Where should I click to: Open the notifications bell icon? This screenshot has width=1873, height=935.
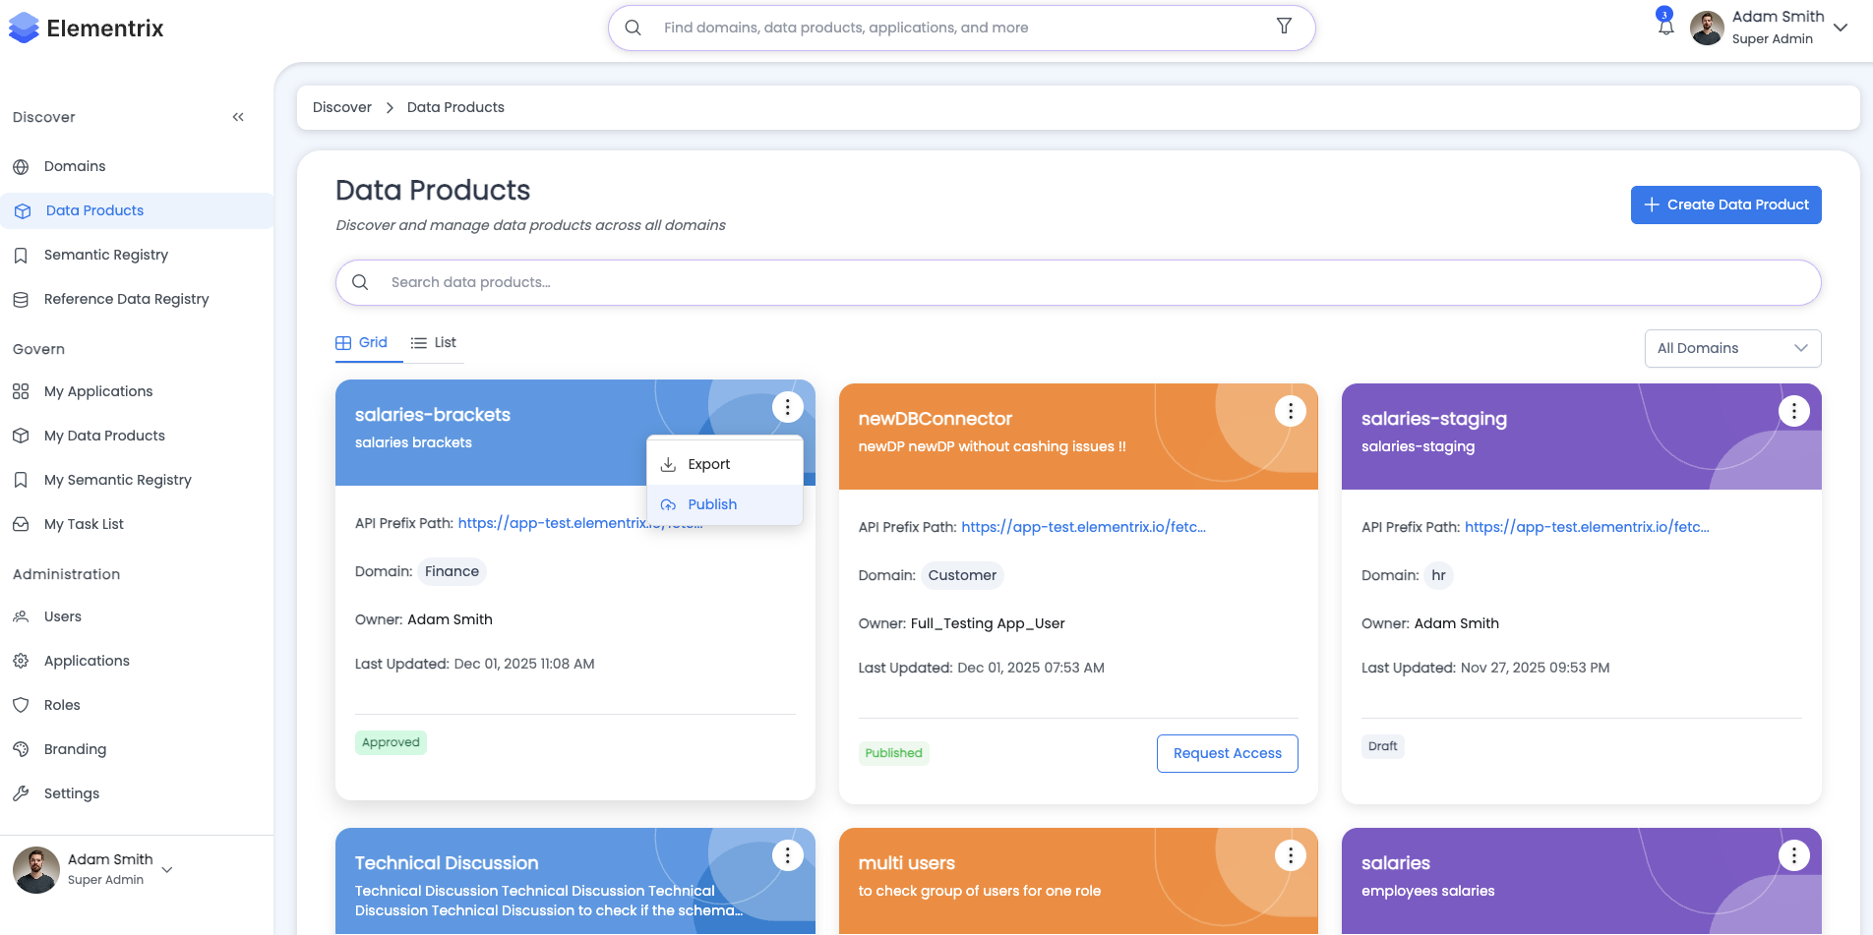(x=1665, y=27)
